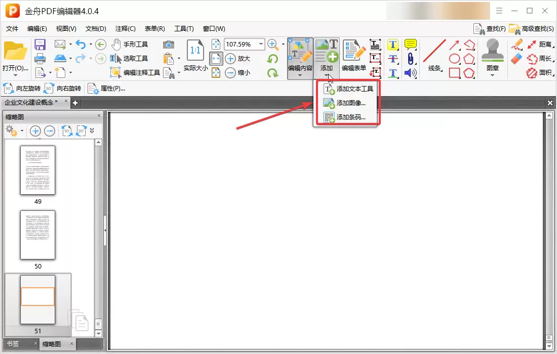The image size is (557, 354).
Task: Select page 50 thumbnail
Action: point(37,235)
